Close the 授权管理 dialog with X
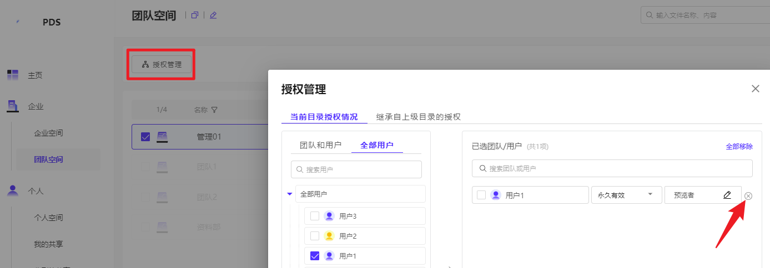 pyautogui.click(x=755, y=89)
